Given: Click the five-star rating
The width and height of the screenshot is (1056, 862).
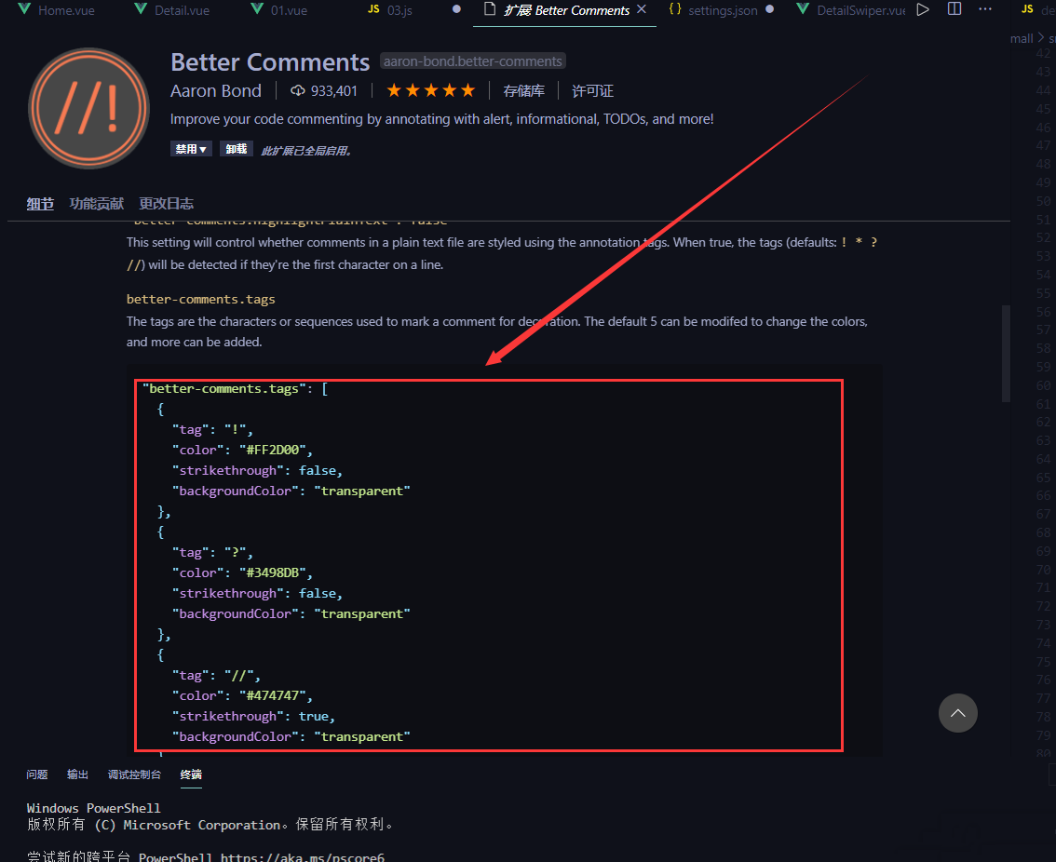Looking at the screenshot, I should point(430,91).
